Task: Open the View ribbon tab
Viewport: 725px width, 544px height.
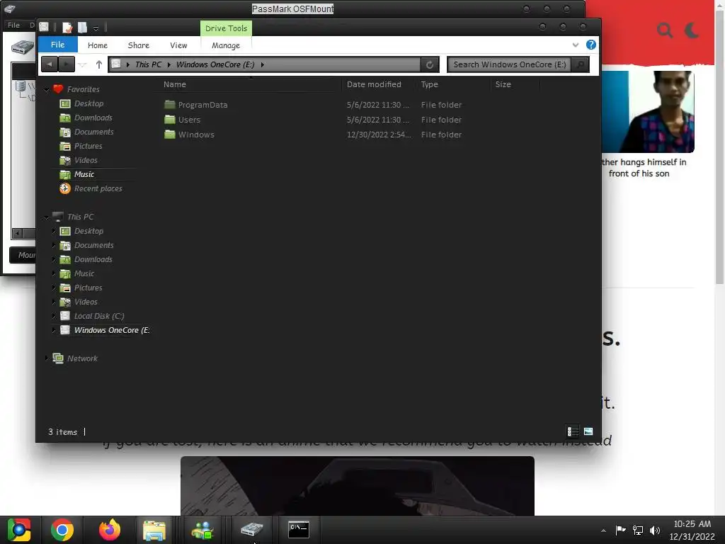Action: click(x=178, y=45)
